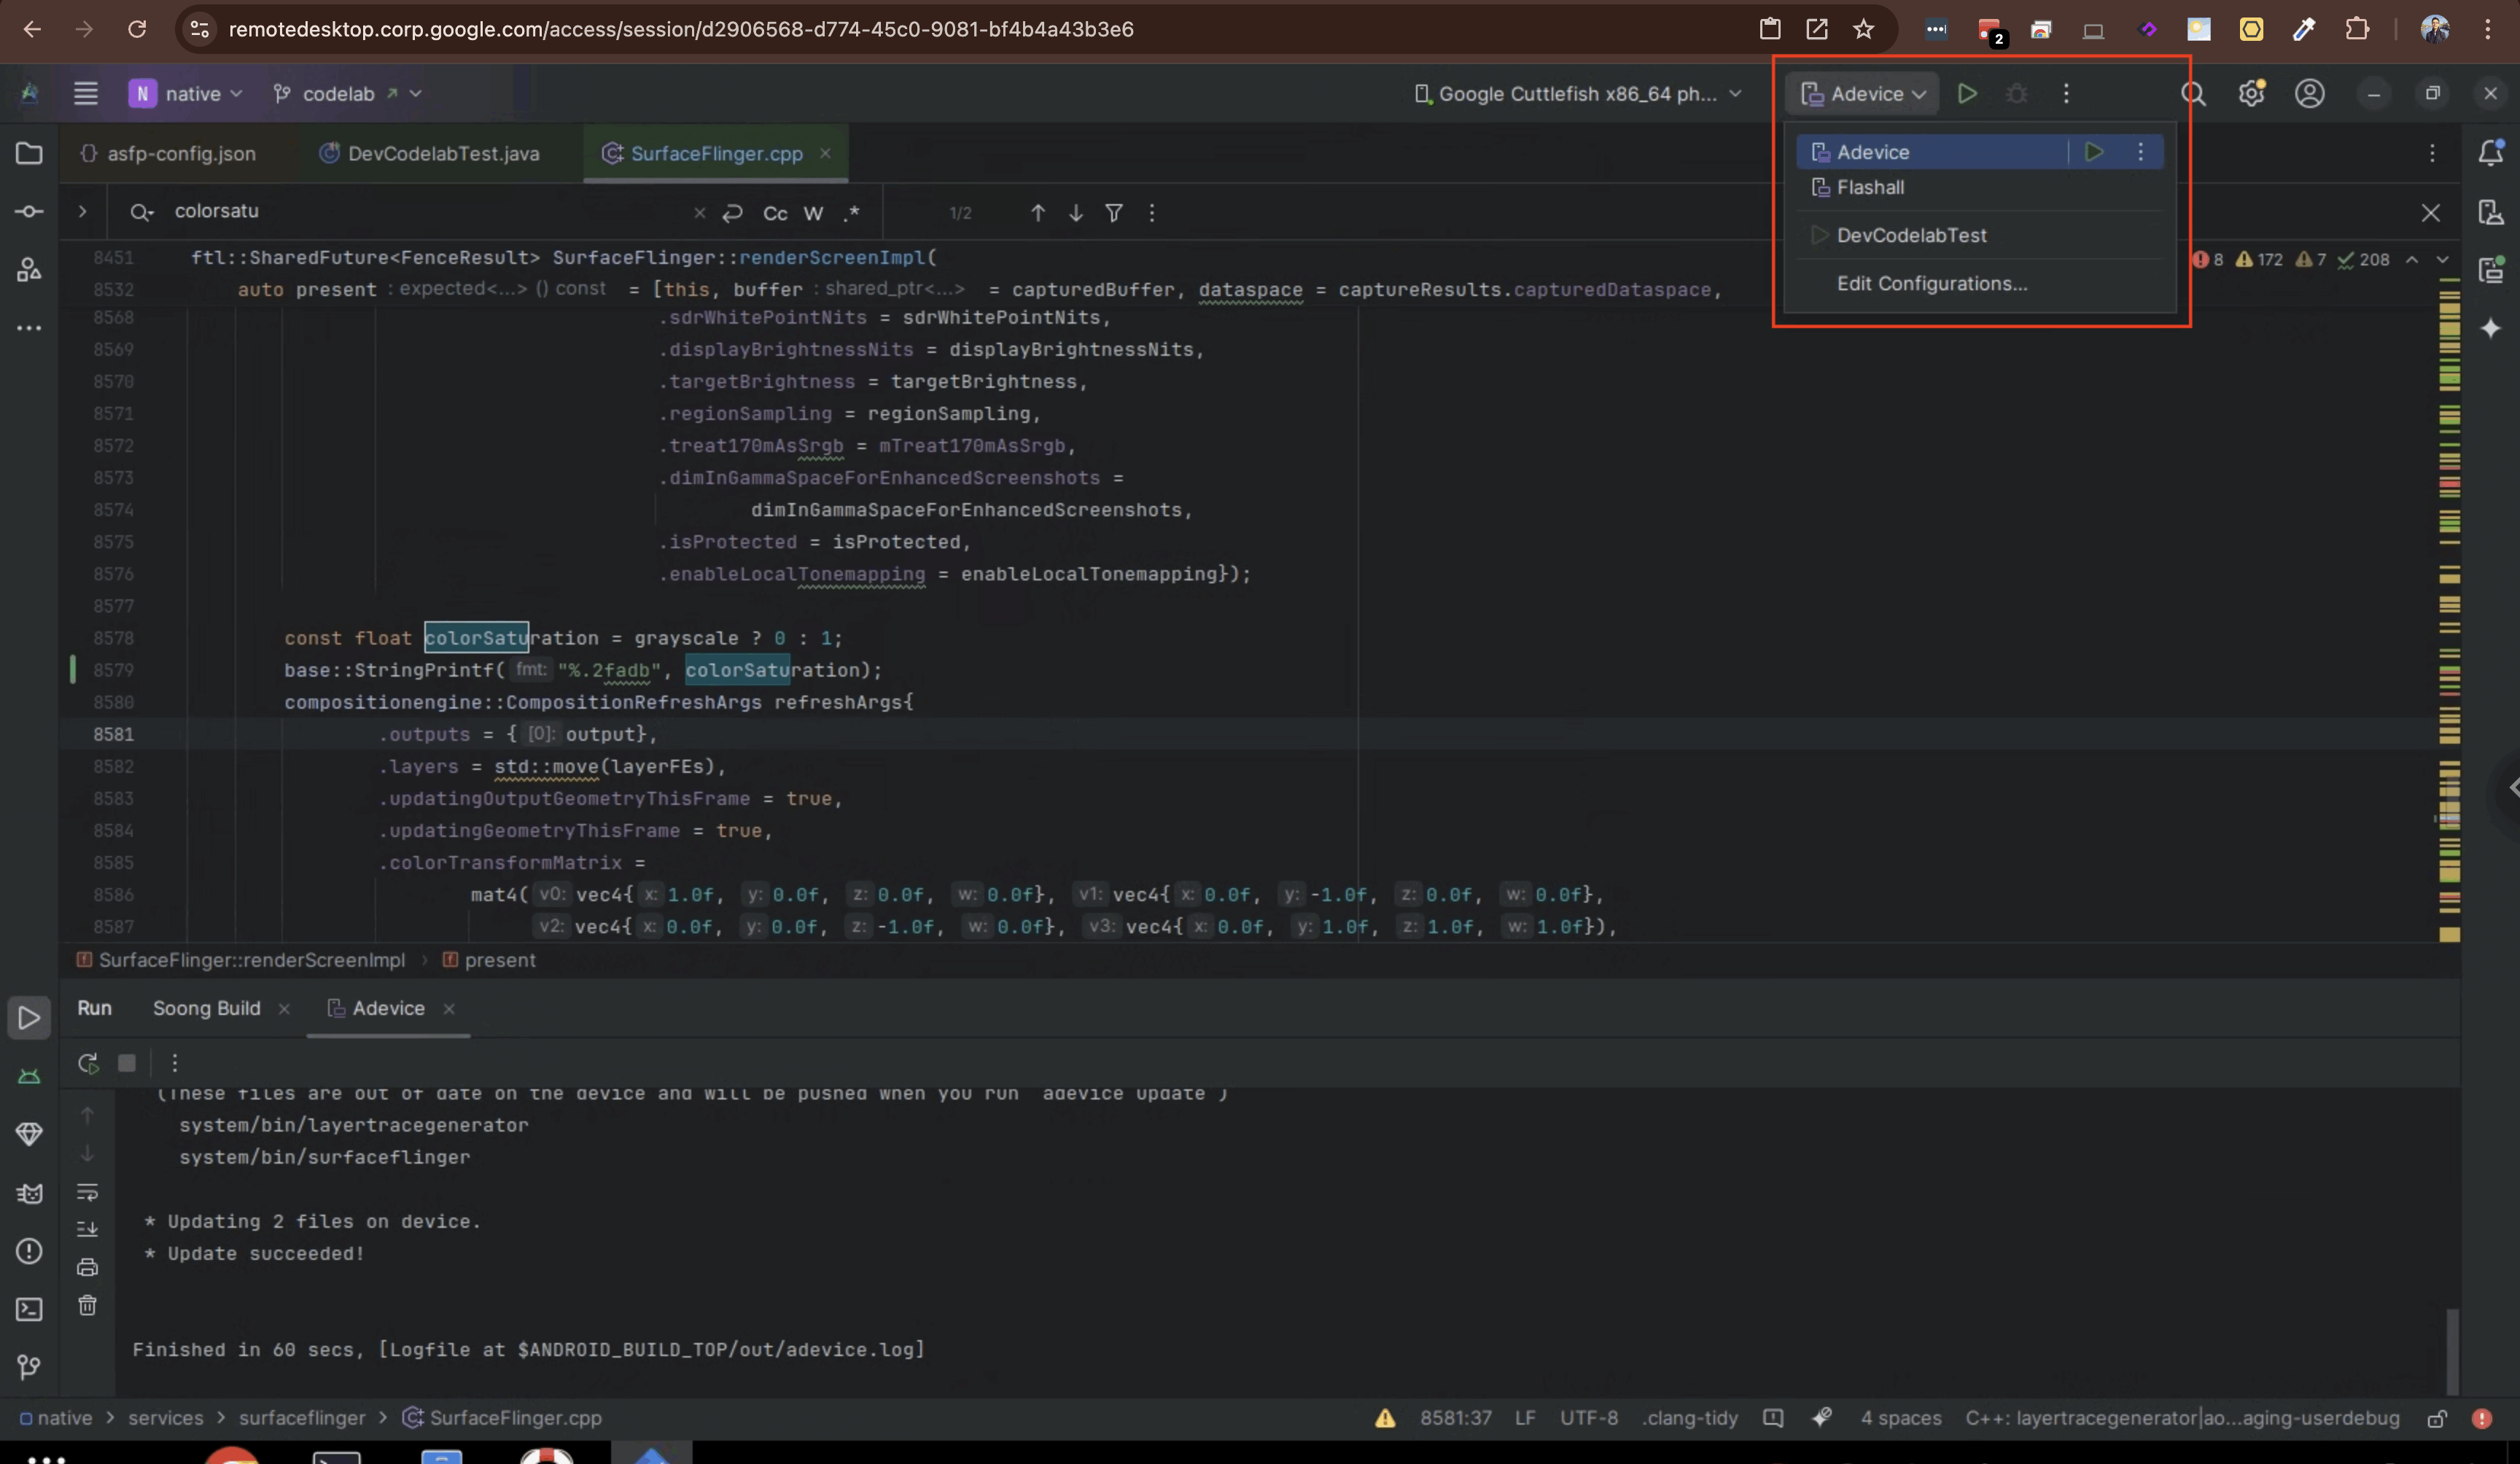The height and width of the screenshot is (1464, 2520).
Task: Click the Rerun icon in Run panel
Action: point(88,1063)
